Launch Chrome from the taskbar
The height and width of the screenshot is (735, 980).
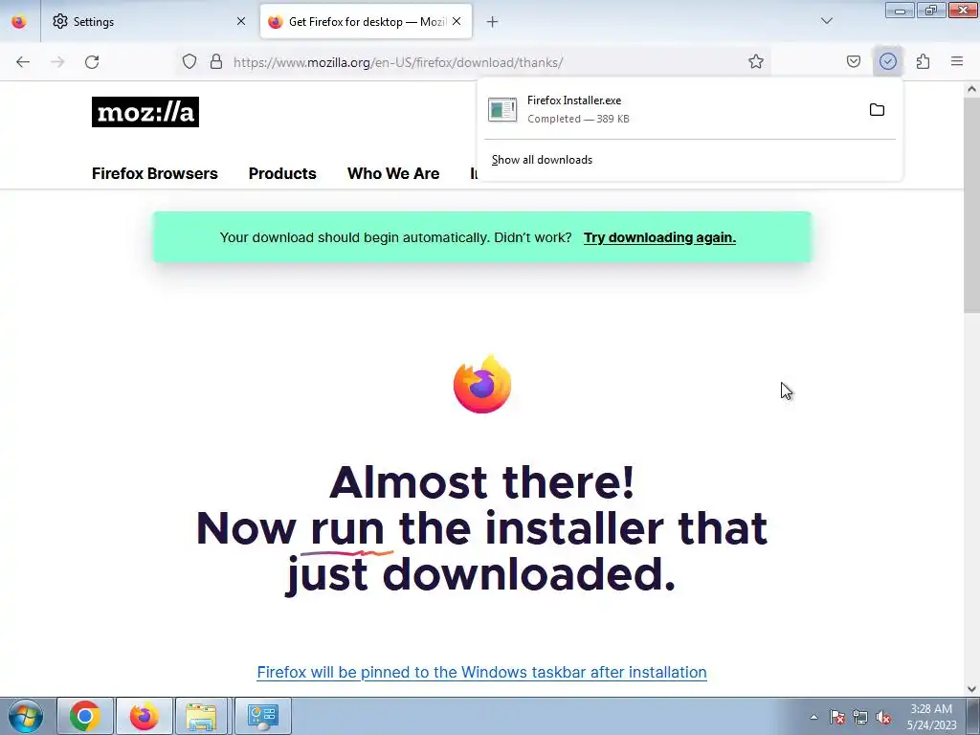pyautogui.click(x=85, y=716)
